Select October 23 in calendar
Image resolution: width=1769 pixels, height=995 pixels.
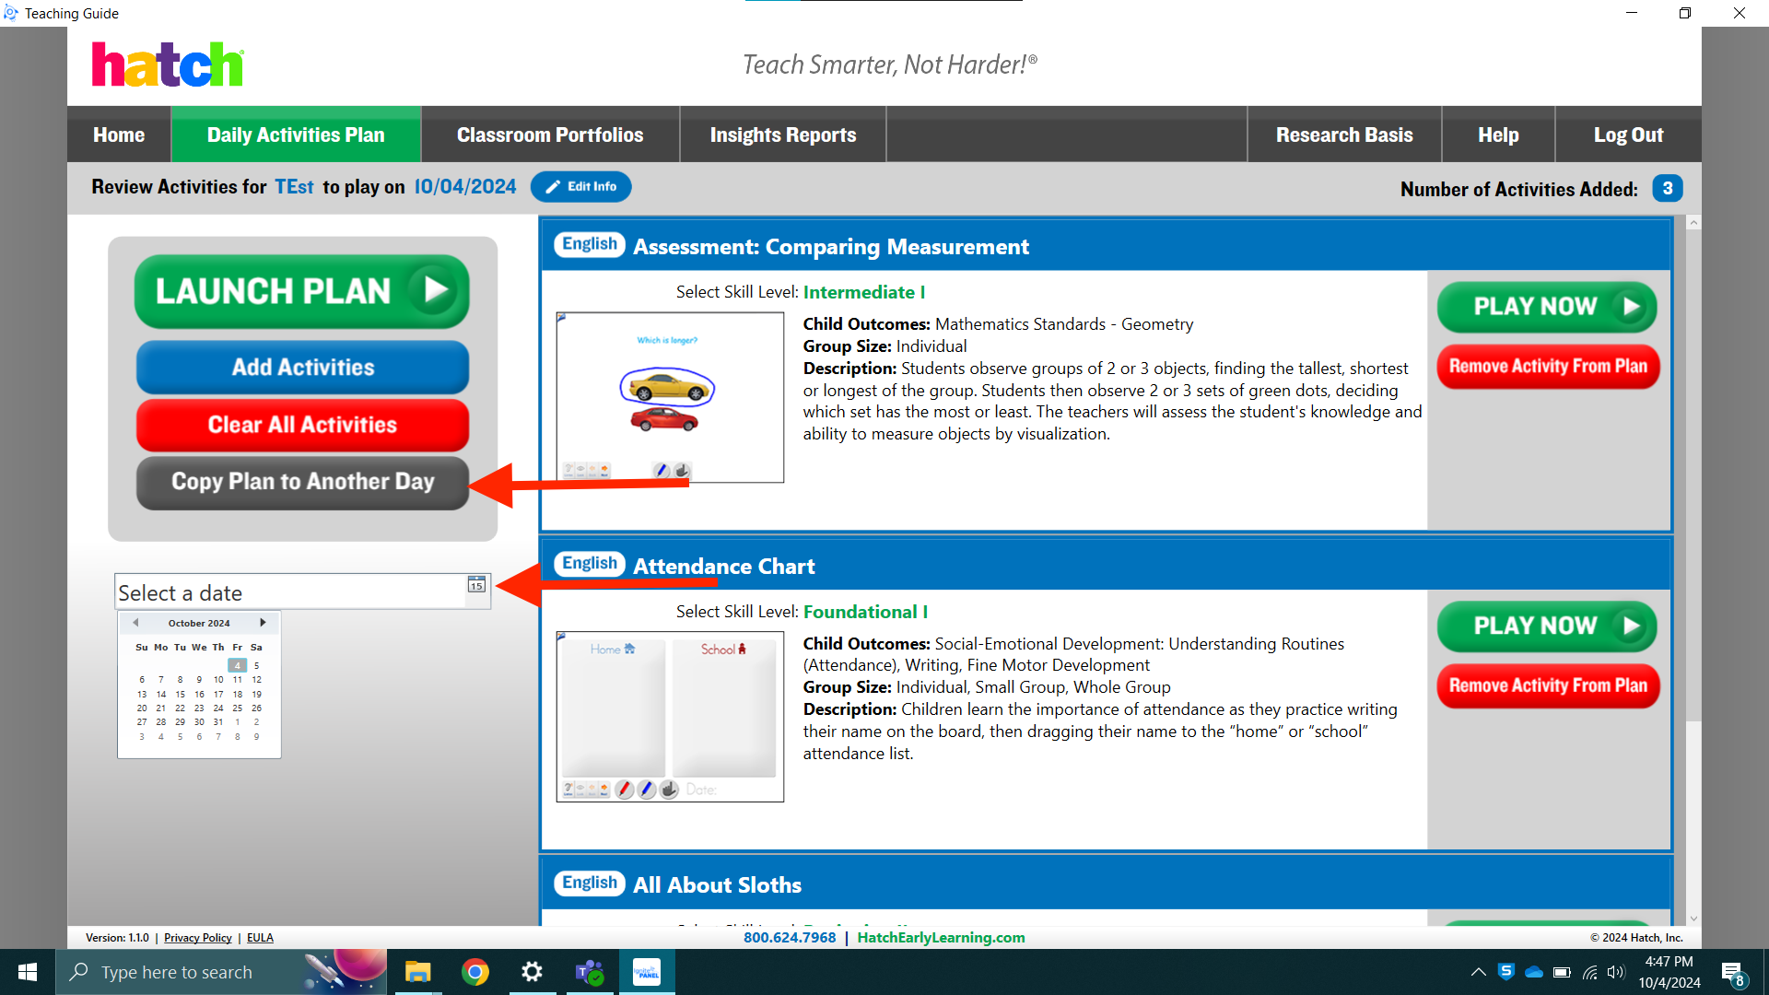click(199, 708)
